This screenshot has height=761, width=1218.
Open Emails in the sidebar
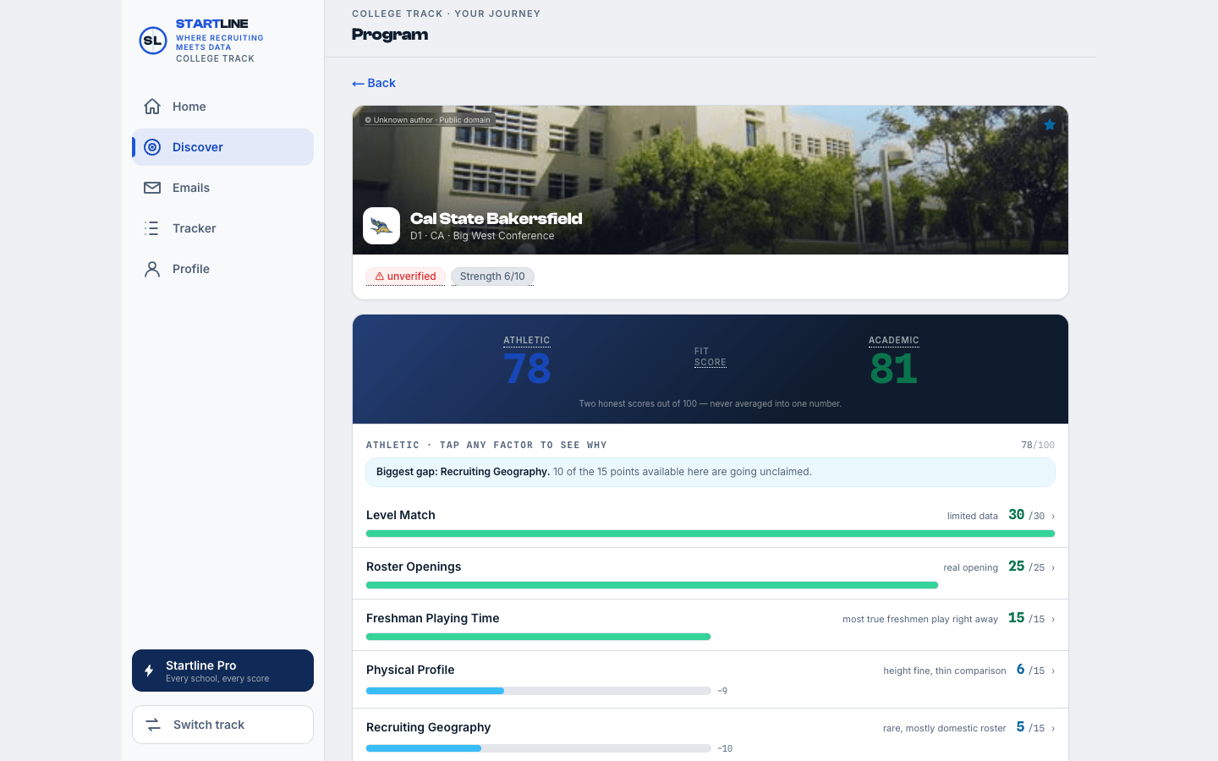[x=222, y=188]
